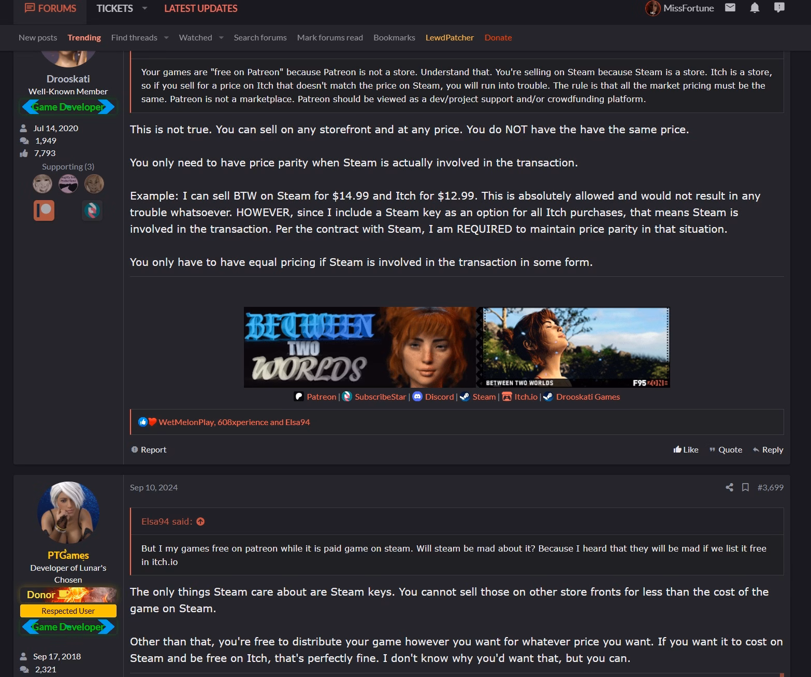Open the Forums tab
The height and width of the screenshot is (677, 811).
[x=50, y=8]
